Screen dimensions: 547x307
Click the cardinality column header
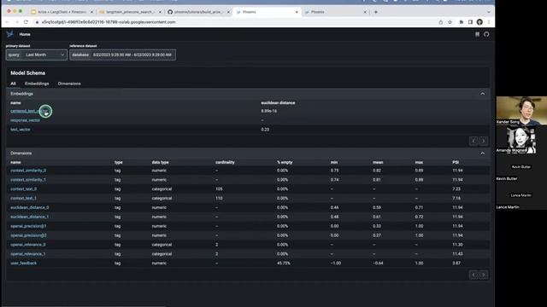coord(225,162)
